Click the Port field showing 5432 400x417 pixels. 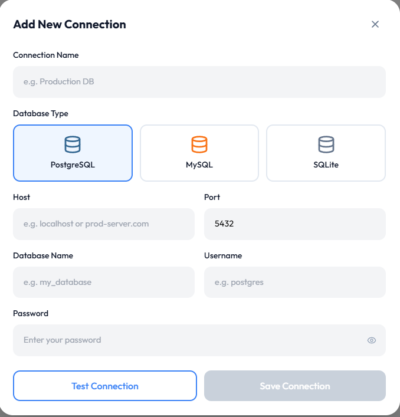[x=295, y=224]
